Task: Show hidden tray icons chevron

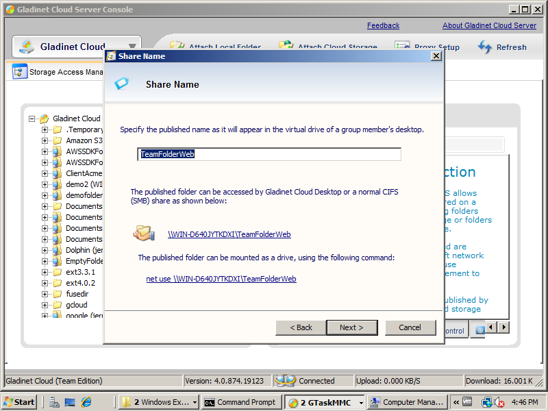Action: [x=456, y=402]
